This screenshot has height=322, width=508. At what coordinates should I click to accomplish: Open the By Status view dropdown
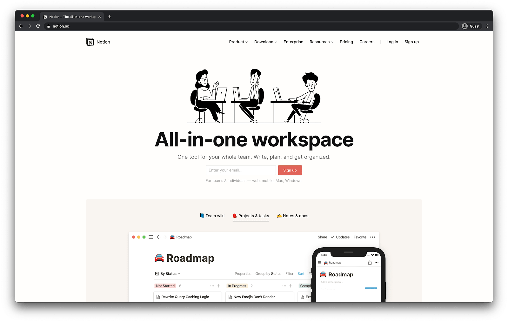[168, 274]
